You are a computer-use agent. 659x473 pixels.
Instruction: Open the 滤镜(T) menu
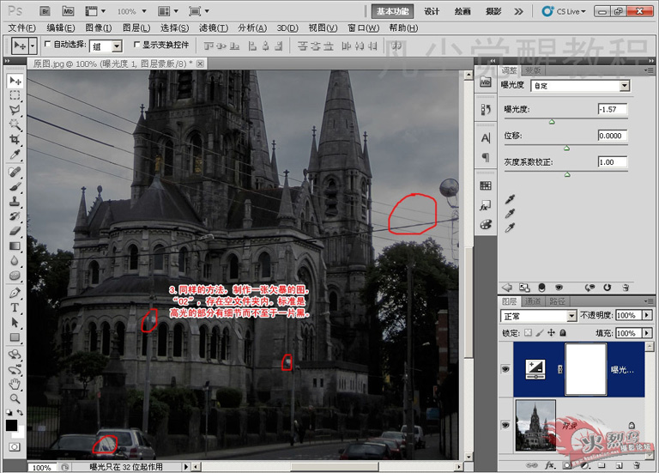pos(214,27)
